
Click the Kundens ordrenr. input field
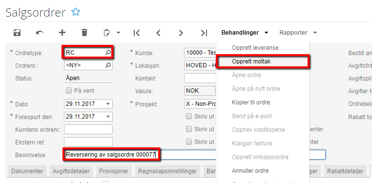coord(88,129)
